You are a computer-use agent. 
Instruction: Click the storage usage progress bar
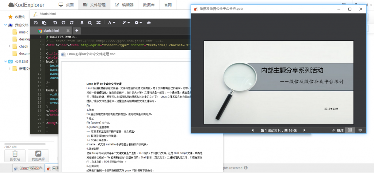pyautogui.click(x=25, y=144)
